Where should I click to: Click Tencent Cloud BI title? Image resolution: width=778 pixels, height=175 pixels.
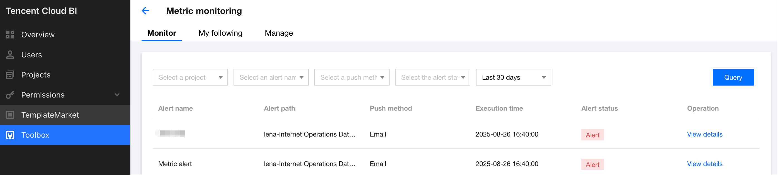point(41,11)
